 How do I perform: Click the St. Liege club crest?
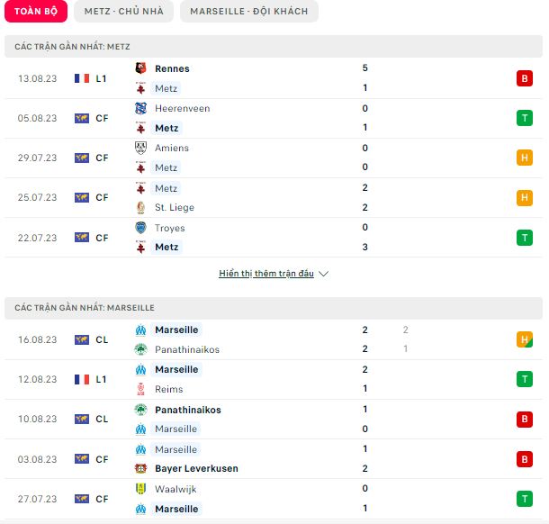(x=140, y=207)
